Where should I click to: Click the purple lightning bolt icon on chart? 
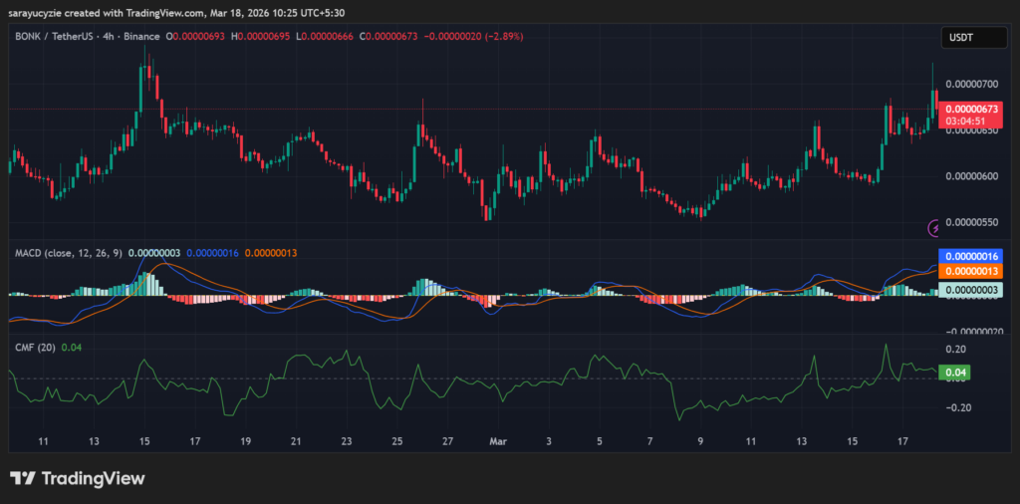[934, 228]
